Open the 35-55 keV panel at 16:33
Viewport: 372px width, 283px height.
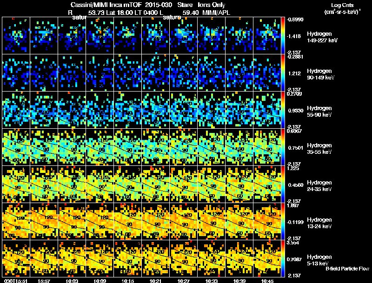tap(212, 147)
